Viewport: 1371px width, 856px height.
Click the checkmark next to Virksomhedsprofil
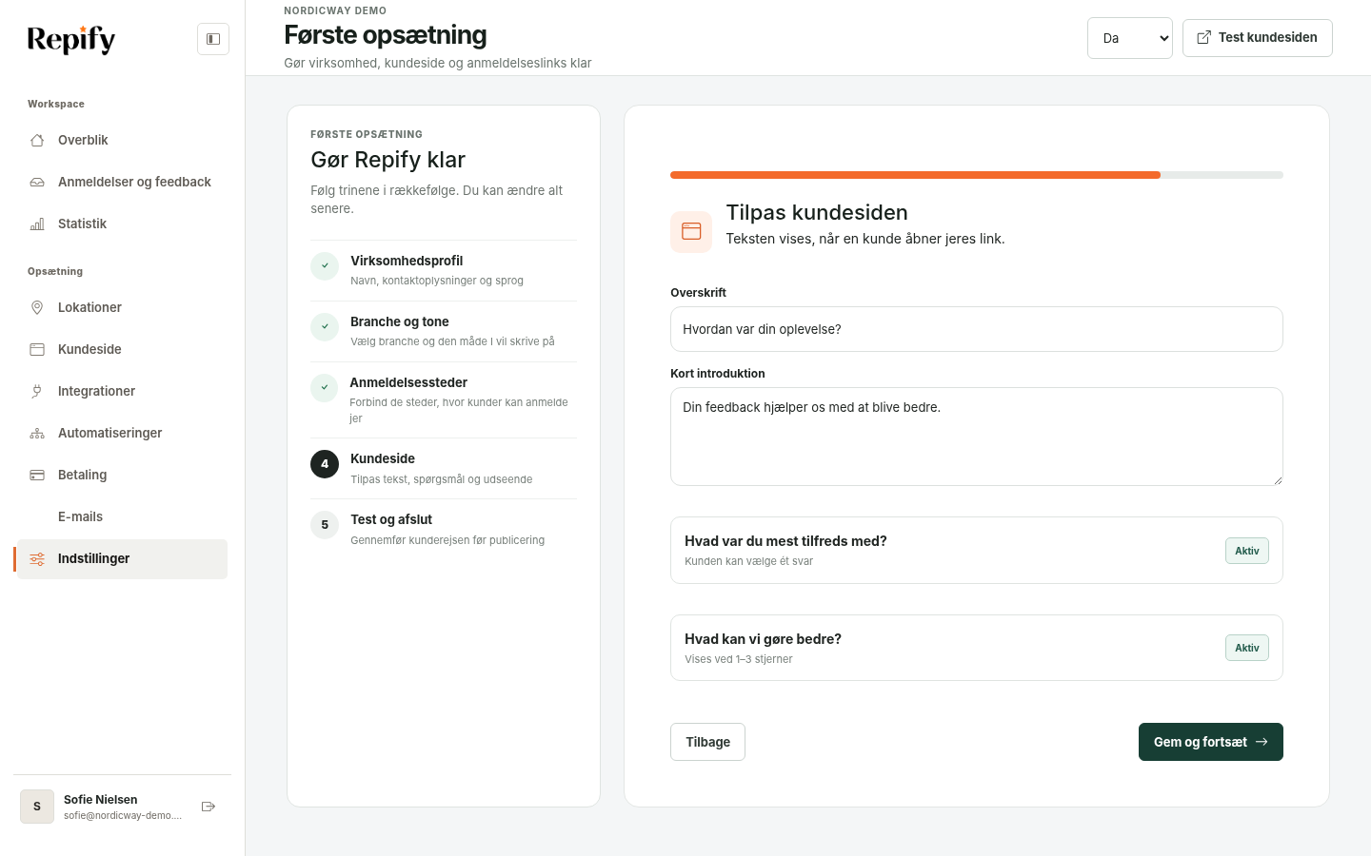(325, 265)
